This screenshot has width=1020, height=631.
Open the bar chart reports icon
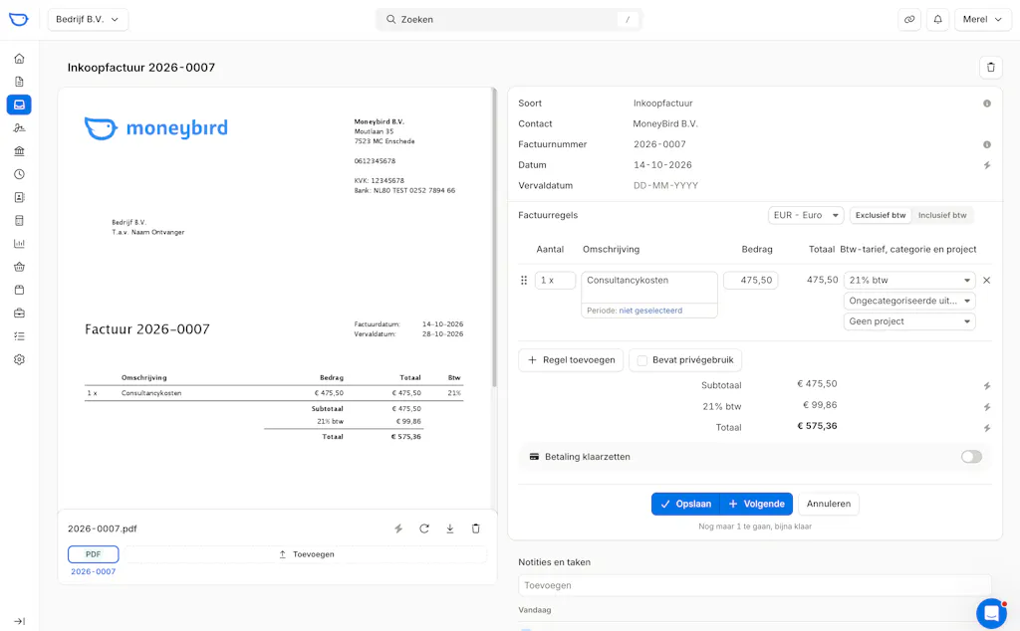pos(19,244)
